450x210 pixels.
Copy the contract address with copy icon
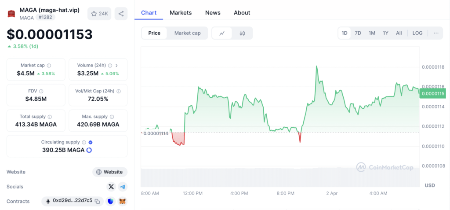[98, 201]
